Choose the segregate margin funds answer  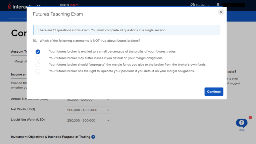[x=38, y=64]
